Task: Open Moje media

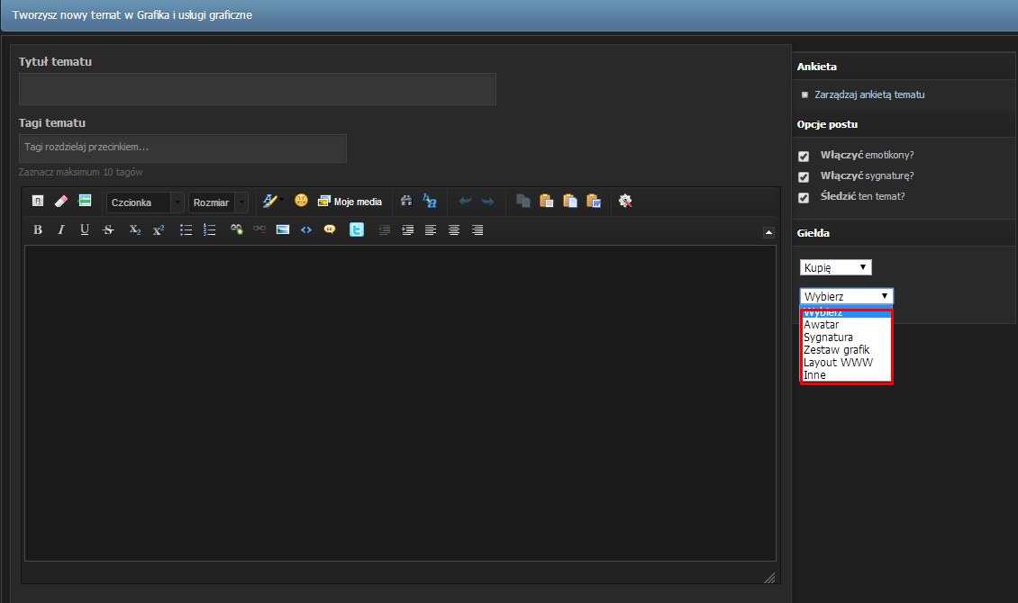Action: tap(350, 202)
